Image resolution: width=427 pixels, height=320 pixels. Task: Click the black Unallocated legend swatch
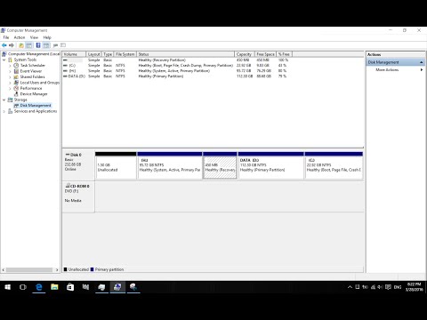tap(66, 269)
